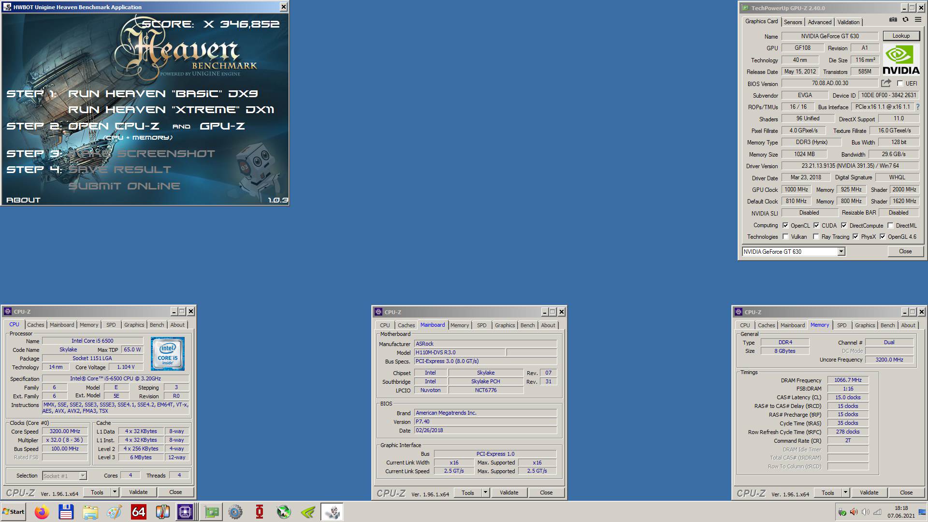This screenshot has height=522, width=928.
Task: Open the GPU-Z hamburger menu
Action: pyautogui.click(x=918, y=19)
